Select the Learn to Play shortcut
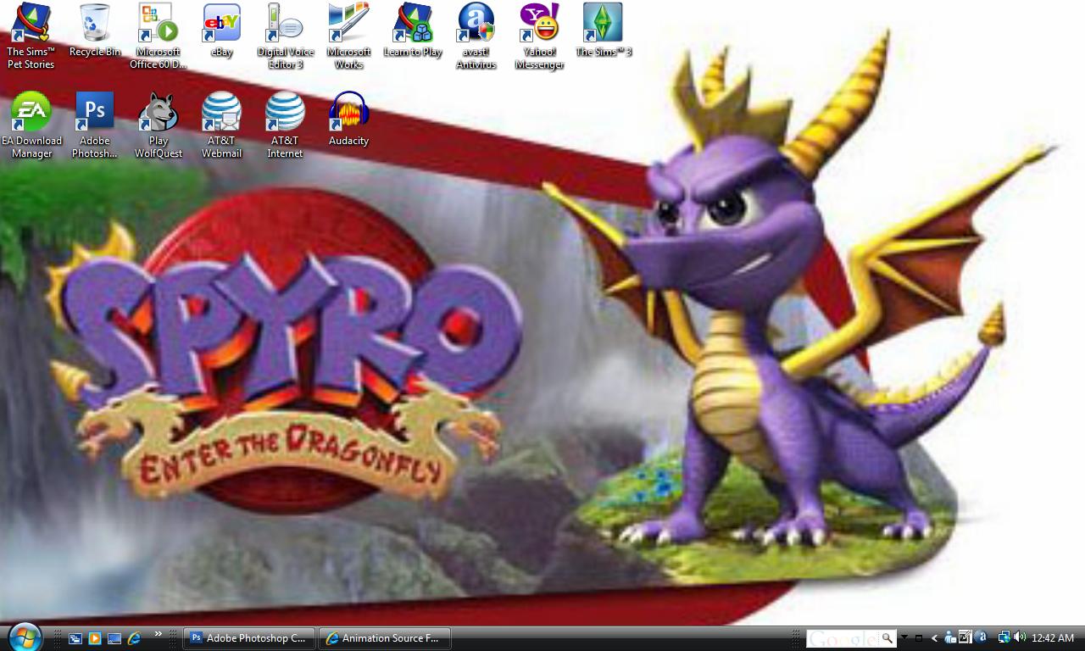 [413, 31]
